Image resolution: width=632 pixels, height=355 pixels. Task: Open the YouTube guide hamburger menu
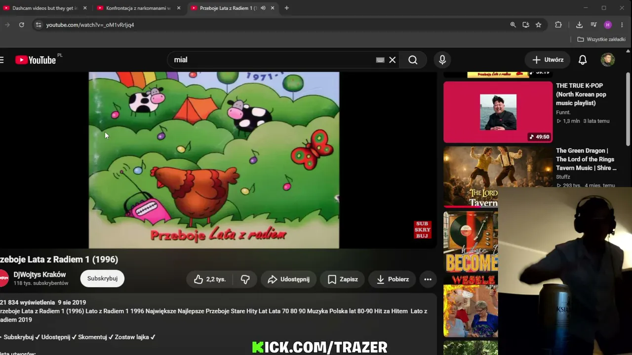2,60
